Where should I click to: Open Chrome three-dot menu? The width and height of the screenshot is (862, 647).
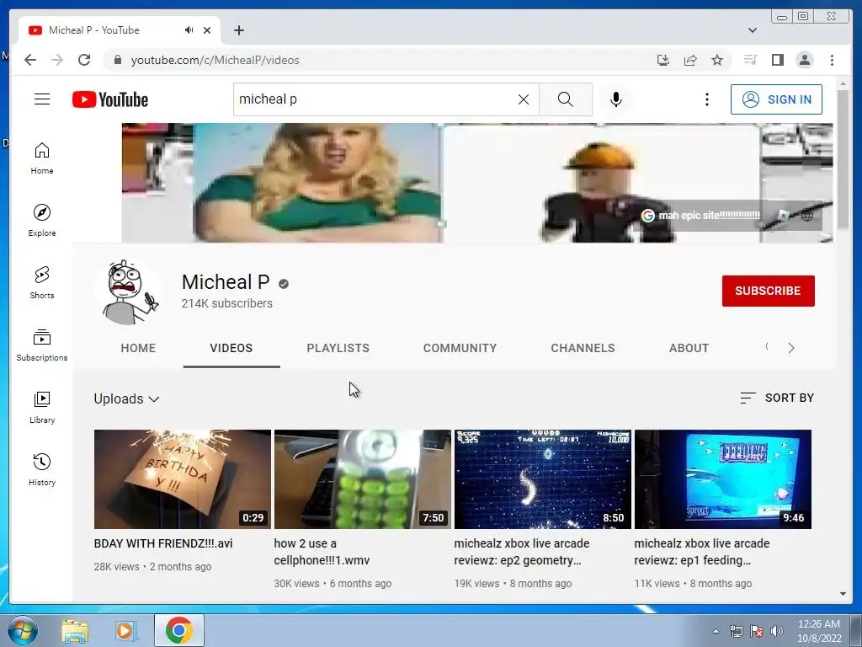pos(832,60)
